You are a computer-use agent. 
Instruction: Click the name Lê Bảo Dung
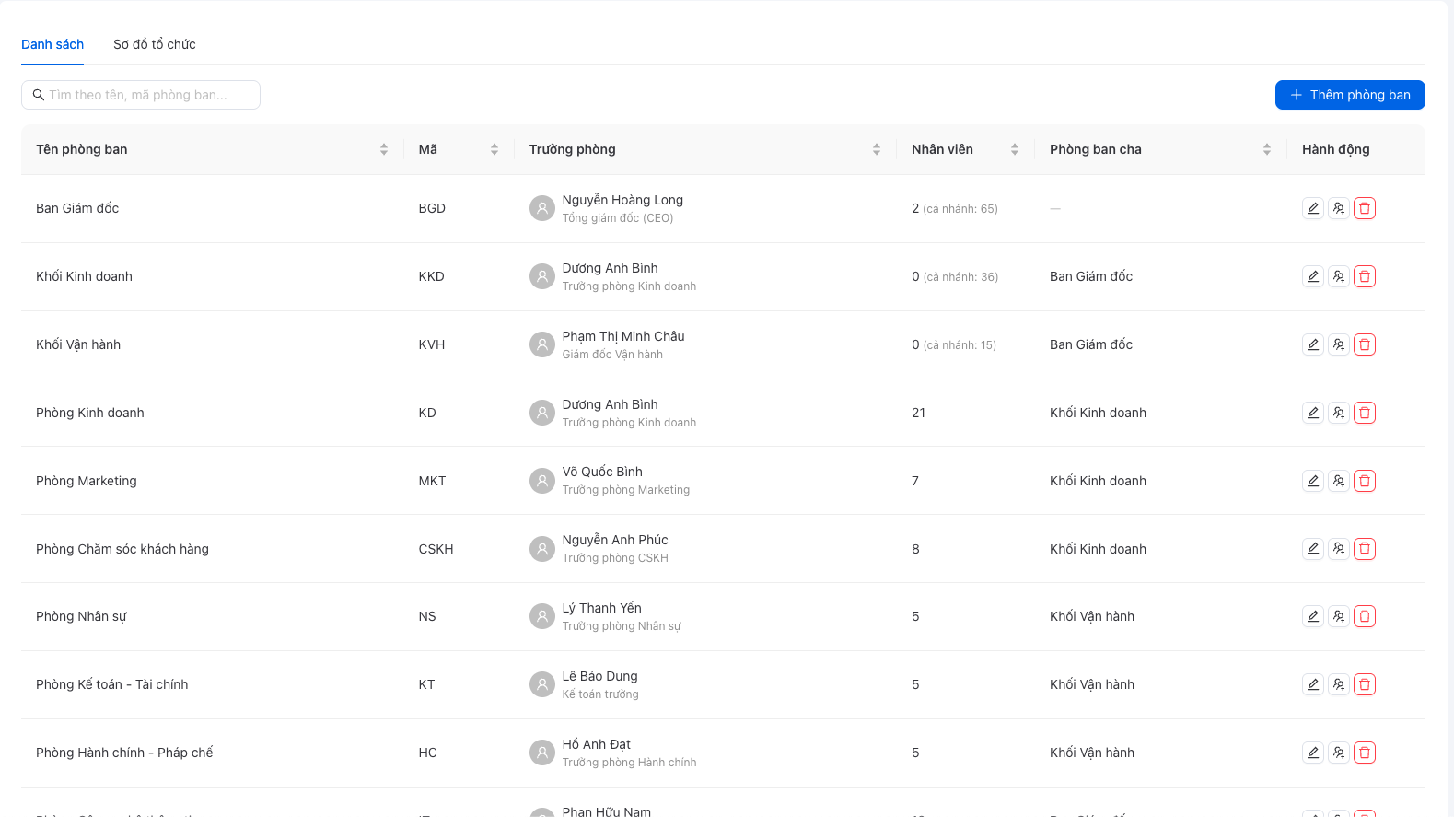tap(600, 676)
